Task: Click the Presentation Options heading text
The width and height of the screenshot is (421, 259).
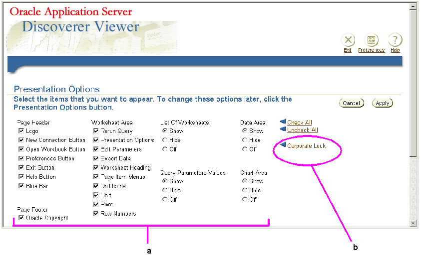Action: click(x=56, y=89)
